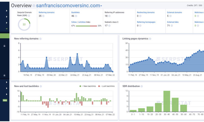Screen dimensions: 204x122
Task: Click info icon beside Referring homepages count 0
Action: tap(140, 26)
